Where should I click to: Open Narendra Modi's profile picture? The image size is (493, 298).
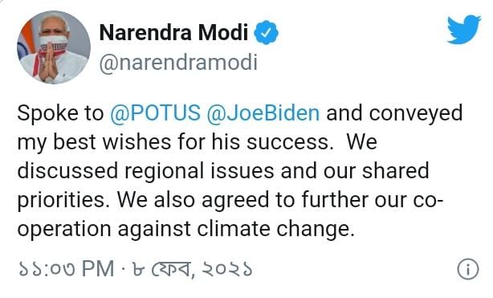54,47
